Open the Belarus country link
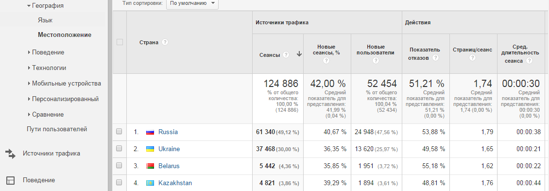This screenshot has height=191, width=549. [169, 166]
